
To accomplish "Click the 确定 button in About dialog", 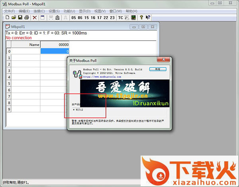I will [157, 69].
